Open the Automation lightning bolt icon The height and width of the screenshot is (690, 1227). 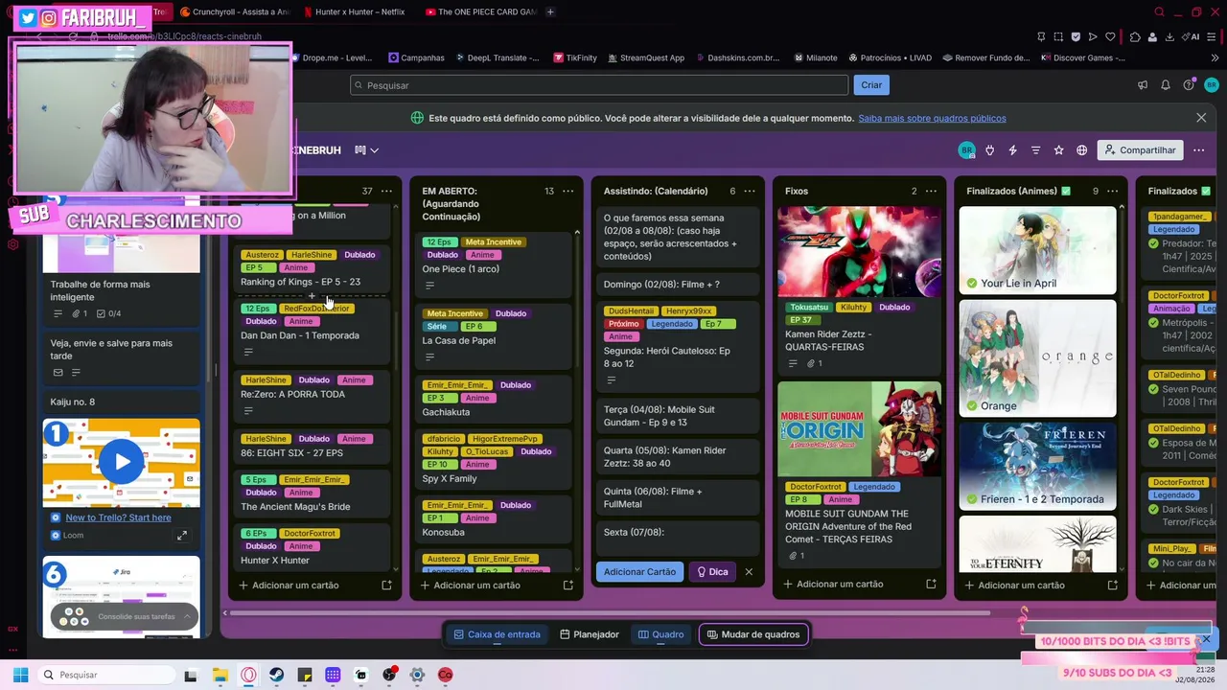point(1012,150)
